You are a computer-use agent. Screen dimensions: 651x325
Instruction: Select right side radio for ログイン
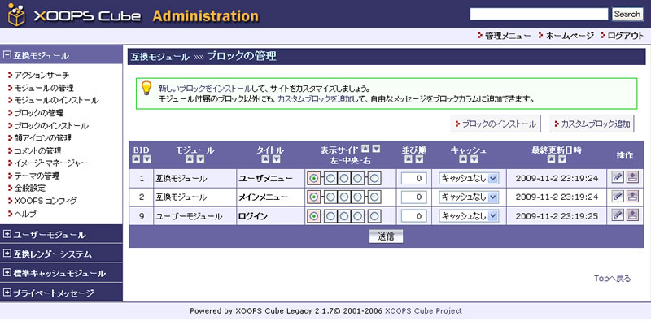pyautogui.click(x=374, y=215)
